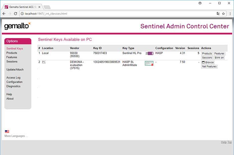Click the Options panel header

pyautogui.click(x=18, y=41)
